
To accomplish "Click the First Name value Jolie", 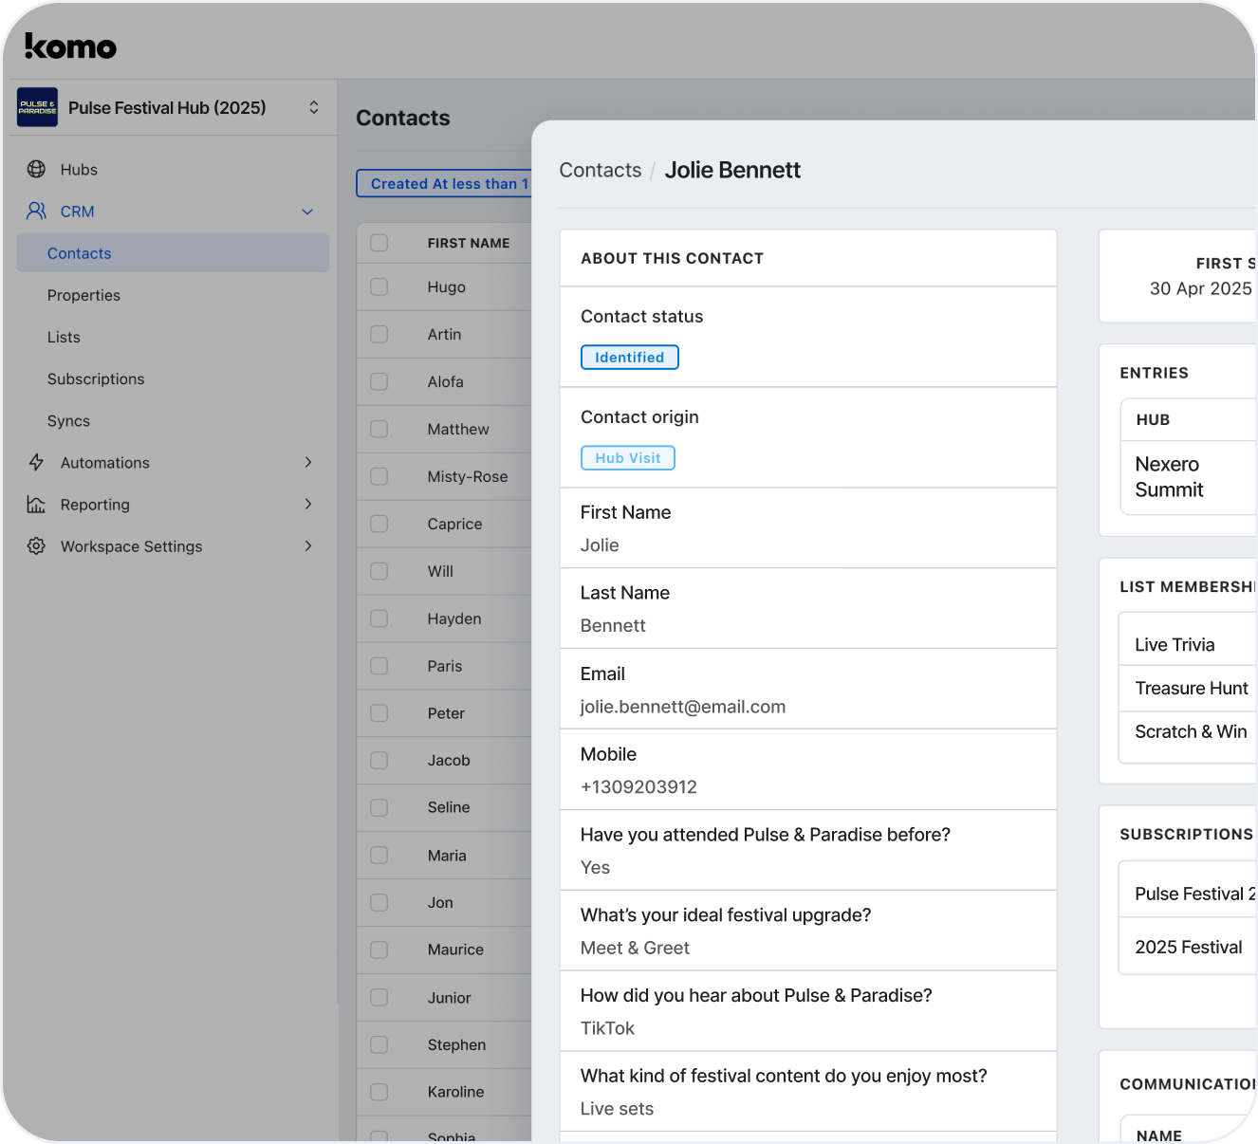I will click(x=600, y=545).
